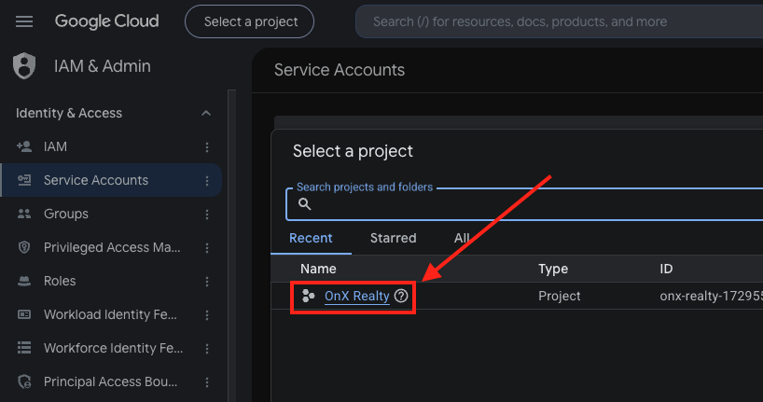This screenshot has width=763, height=402.
Task: Click the Google Cloud logo
Action: [106, 21]
